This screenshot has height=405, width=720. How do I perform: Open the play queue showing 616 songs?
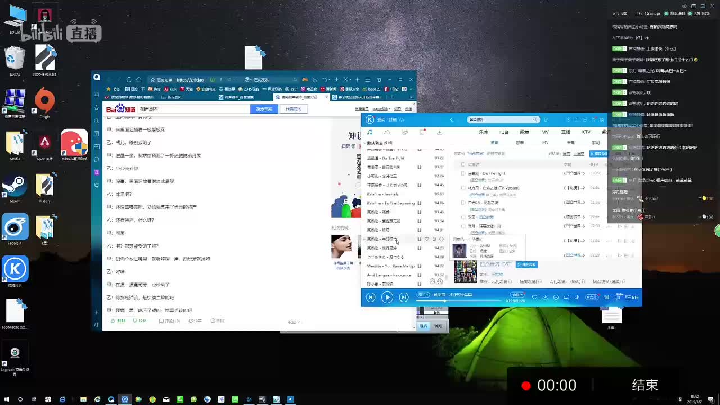[x=632, y=297]
